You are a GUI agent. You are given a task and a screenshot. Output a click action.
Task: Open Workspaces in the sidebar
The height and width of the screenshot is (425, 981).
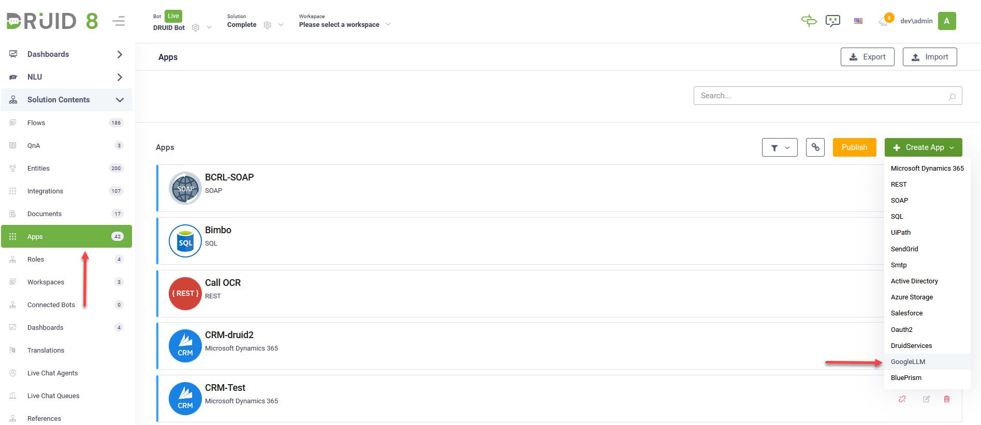pyautogui.click(x=66, y=282)
